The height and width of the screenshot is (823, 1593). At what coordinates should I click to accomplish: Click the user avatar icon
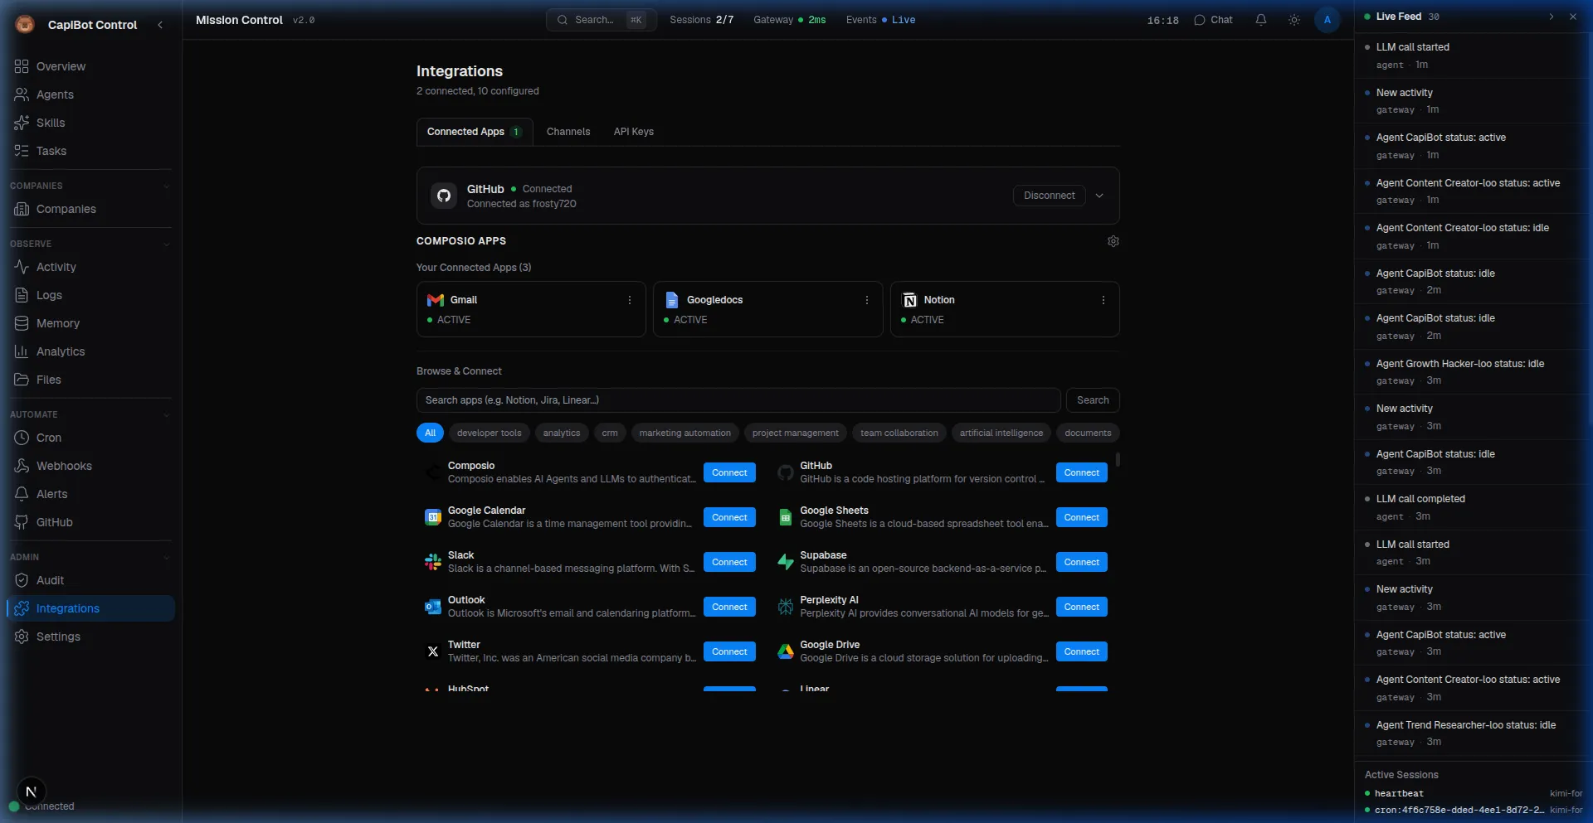point(1327,20)
